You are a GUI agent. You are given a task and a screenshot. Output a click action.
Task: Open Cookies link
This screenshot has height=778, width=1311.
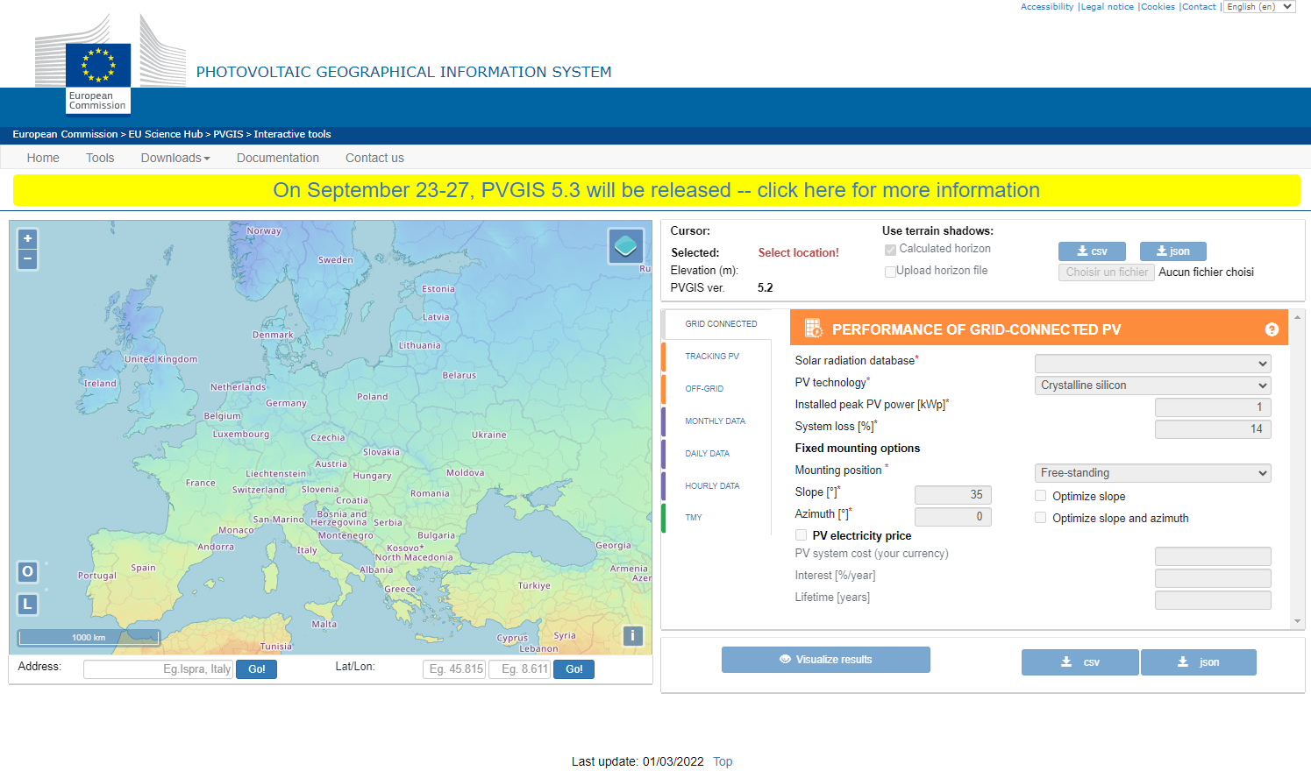(1158, 7)
